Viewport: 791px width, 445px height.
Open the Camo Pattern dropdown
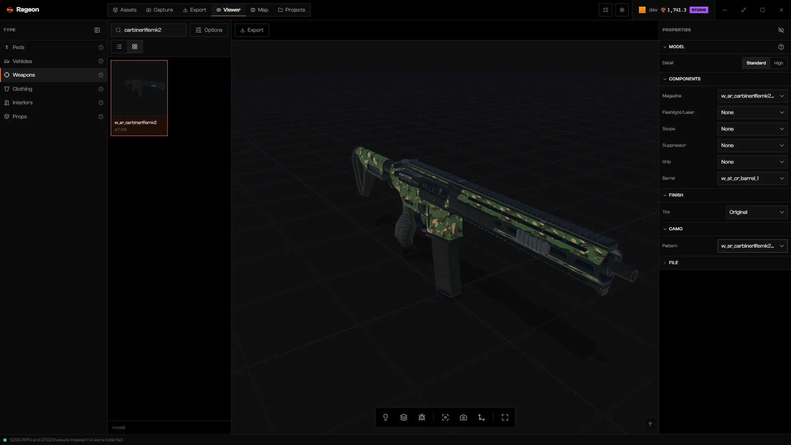752,246
